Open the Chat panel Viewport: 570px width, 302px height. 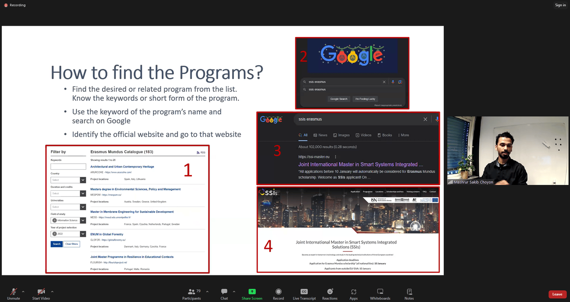224,292
